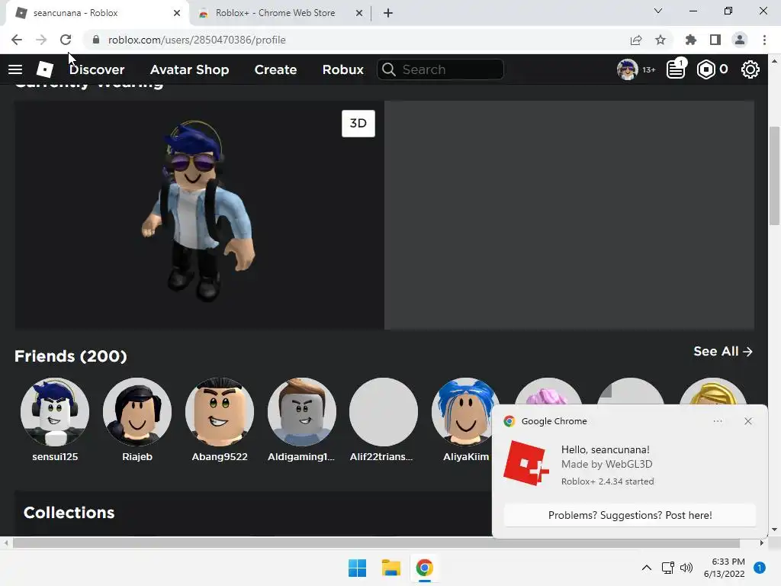Toggle the Chrome side panel icon

click(715, 40)
